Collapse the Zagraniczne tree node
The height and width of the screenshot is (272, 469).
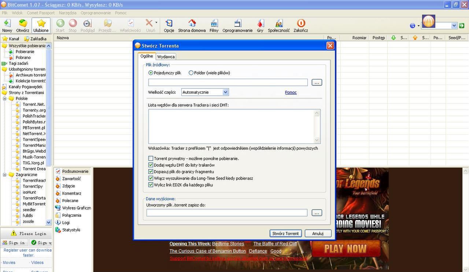[x=5, y=175]
